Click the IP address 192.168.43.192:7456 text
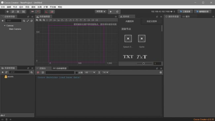This screenshot has height=121, width=215. (160, 12)
